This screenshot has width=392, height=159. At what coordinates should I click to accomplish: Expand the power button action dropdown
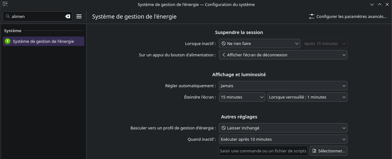pos(283,55)
